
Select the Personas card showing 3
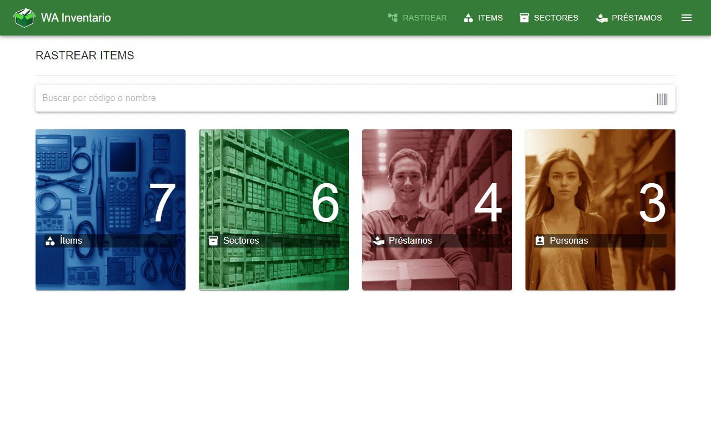(x=600, y=210)
